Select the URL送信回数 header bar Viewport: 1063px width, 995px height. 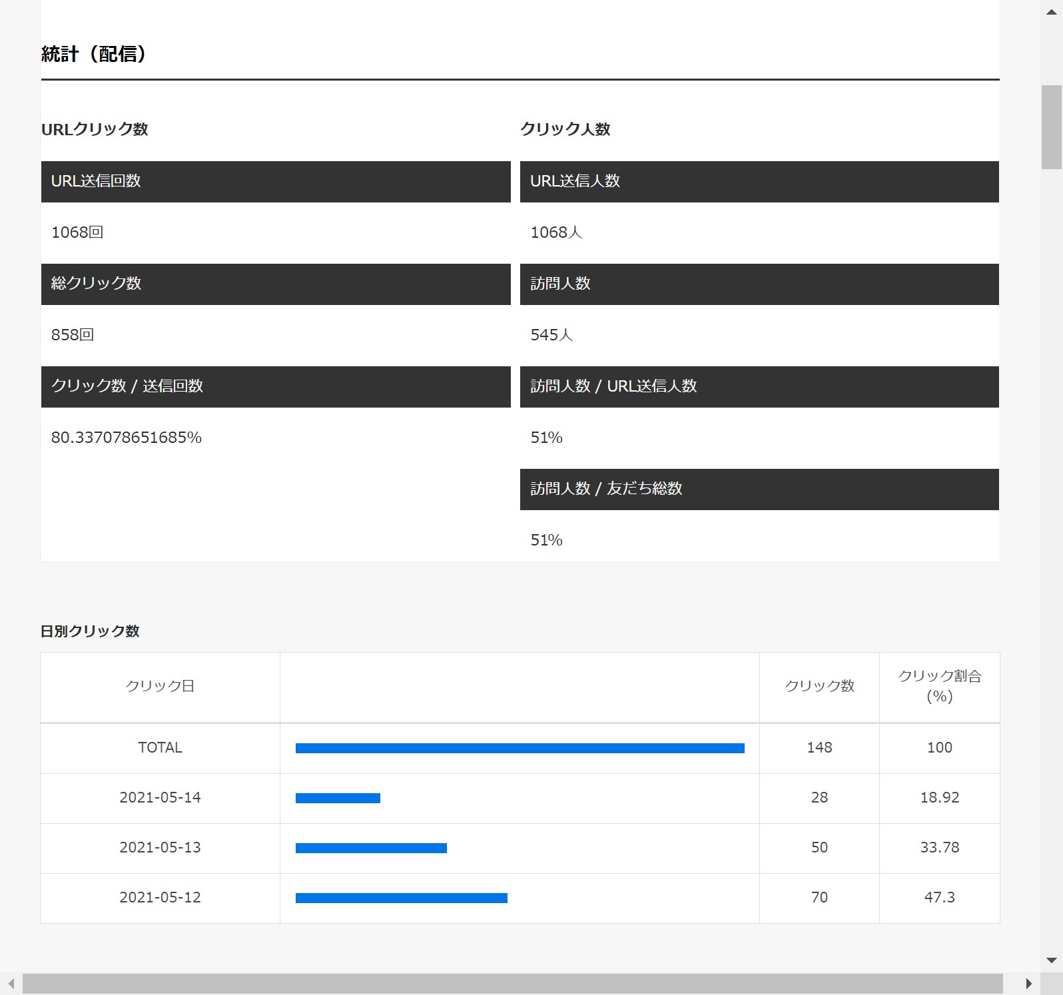tap(276, 181)
